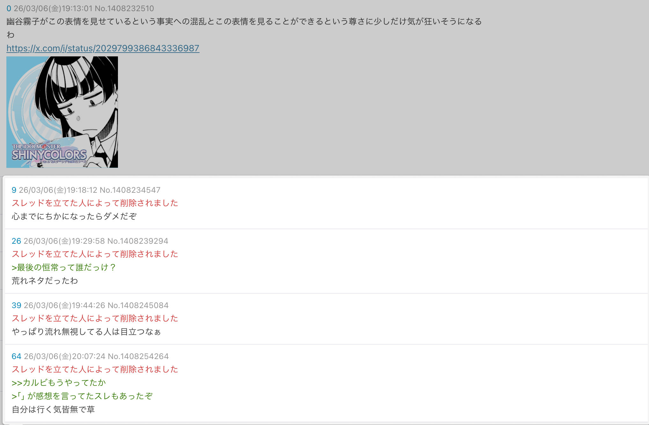Click post ID No.1408234547
Viewport: 649px width, 425px height.
[x=130, y=190]
